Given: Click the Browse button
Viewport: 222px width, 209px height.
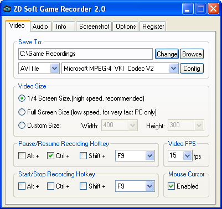Looking at the screenshot, I should pos(192,54).
